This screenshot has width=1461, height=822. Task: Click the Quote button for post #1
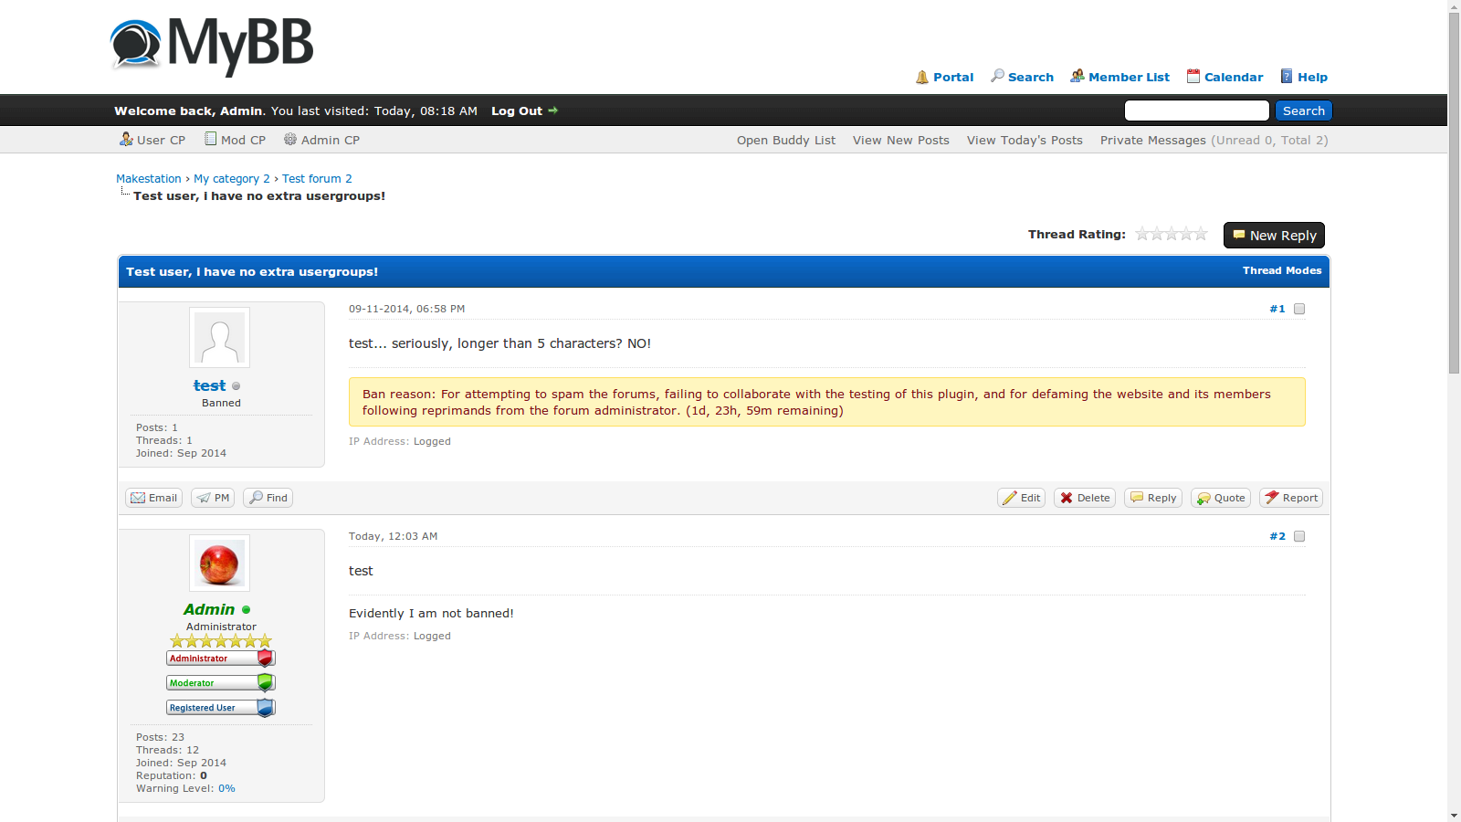pos(1221,498)
